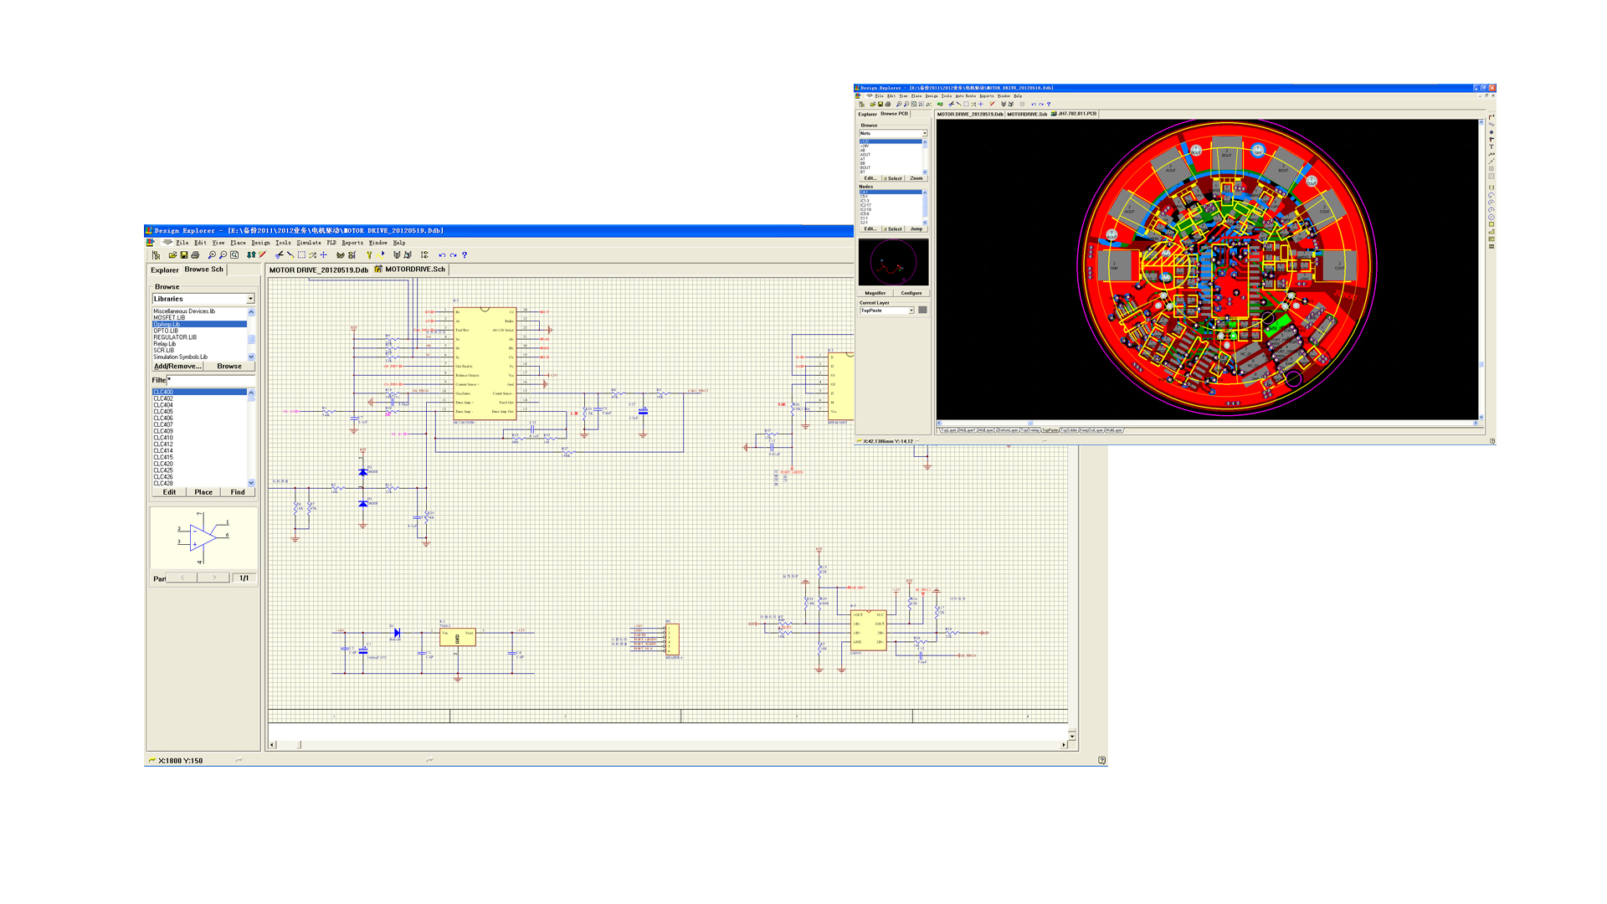This screenshot has width=1607, height=904.
Task: Click Print icon in schematic window toolbar
Action: (195, 255)
